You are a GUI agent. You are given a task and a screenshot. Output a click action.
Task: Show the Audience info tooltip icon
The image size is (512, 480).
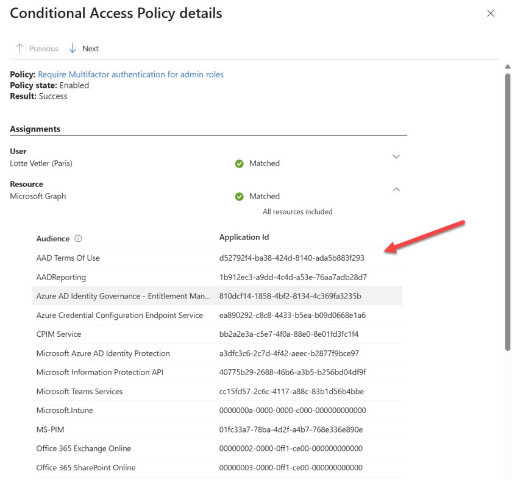click(79, 239)
